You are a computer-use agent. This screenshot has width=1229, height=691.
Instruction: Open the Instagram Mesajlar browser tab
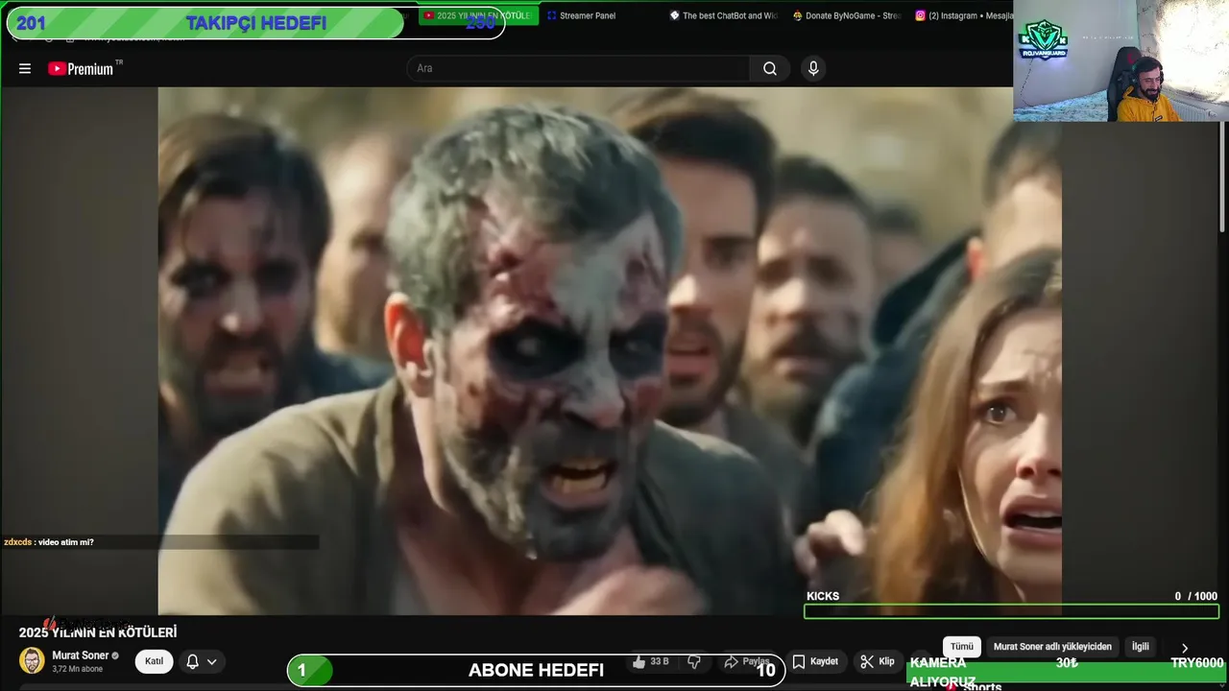click(x=963, y=15)
